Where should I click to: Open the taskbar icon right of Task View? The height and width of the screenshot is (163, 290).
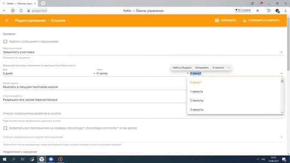[x=32, y=159]
